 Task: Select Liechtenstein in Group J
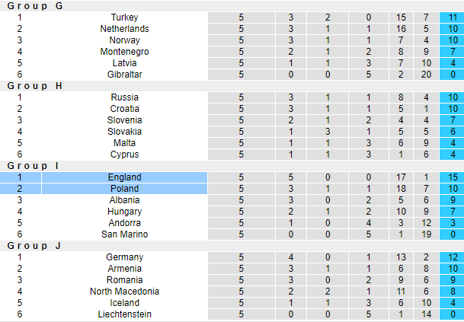(x=124, y=314)
